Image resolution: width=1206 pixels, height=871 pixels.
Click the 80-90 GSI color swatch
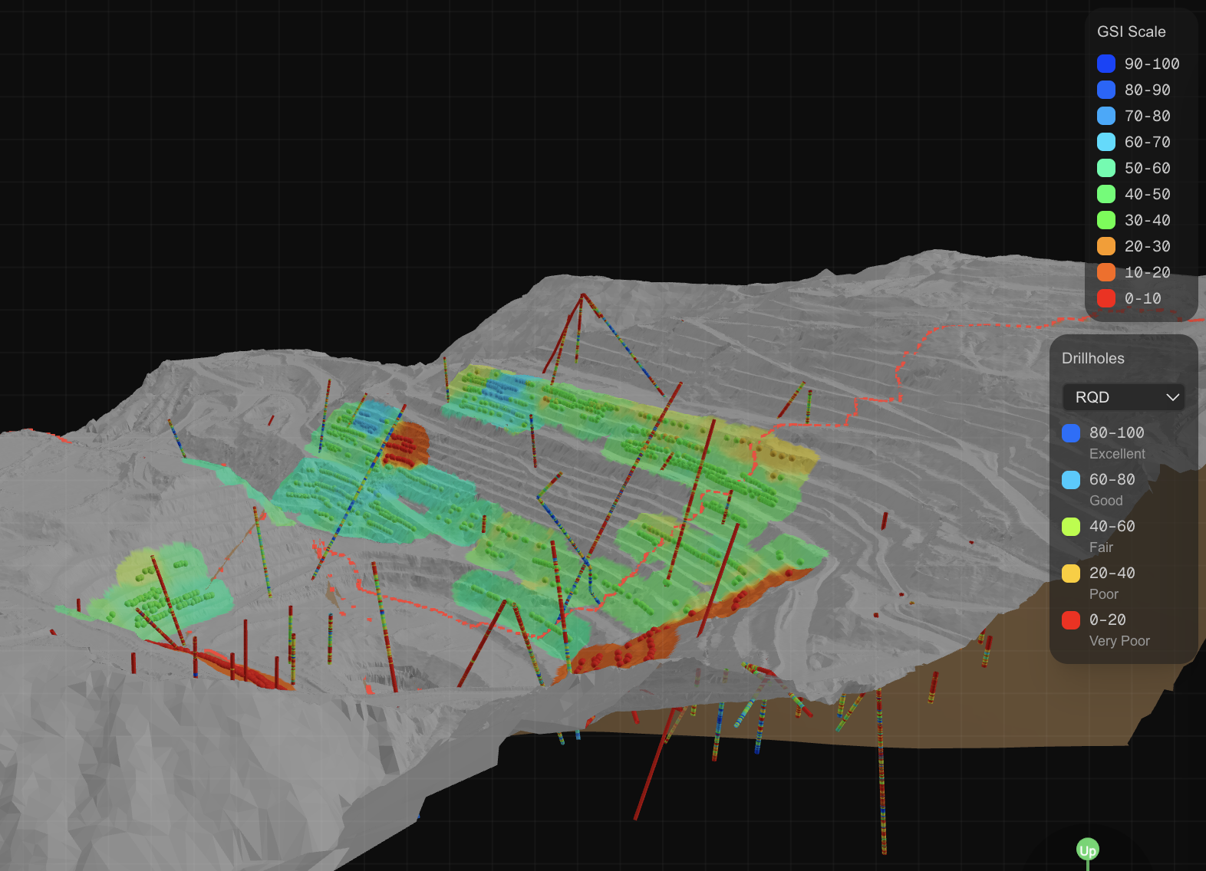click(x=1106, y=90)
